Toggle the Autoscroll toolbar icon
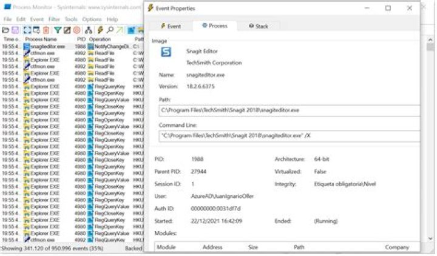 tap(36, 30)
